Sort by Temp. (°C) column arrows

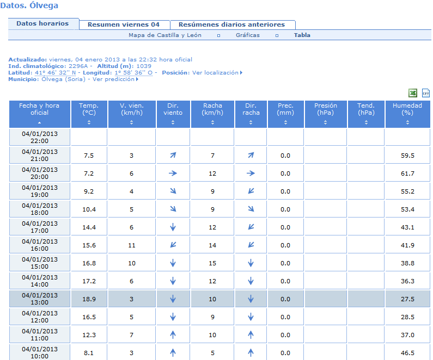pos(89,122)
